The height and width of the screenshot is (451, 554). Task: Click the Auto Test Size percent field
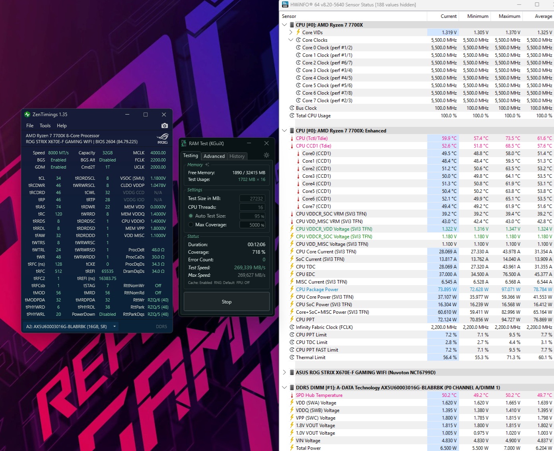[x=252, y=216]
